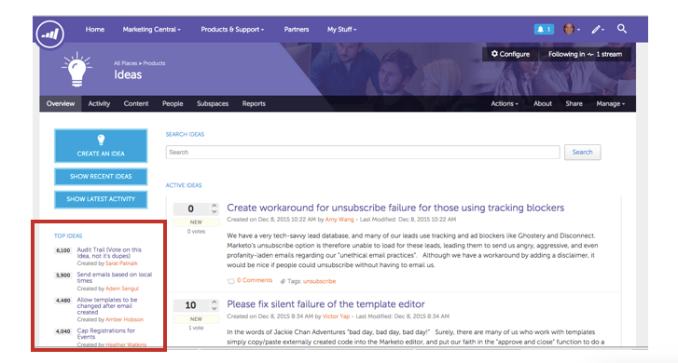The image size is (678, 363).
Task: Click the Search button
Action: click(x=582, y=152)
